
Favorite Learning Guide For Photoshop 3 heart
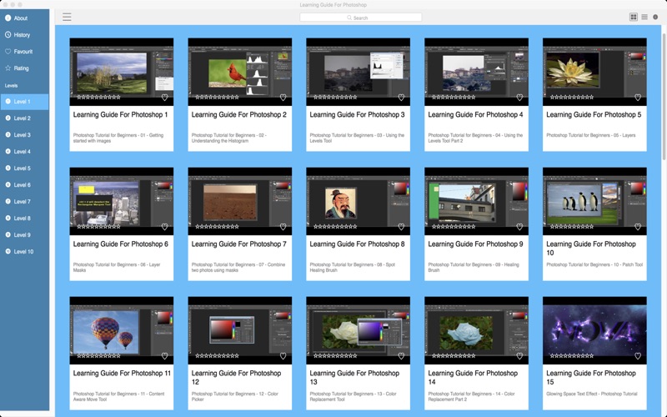coord(401,98)
